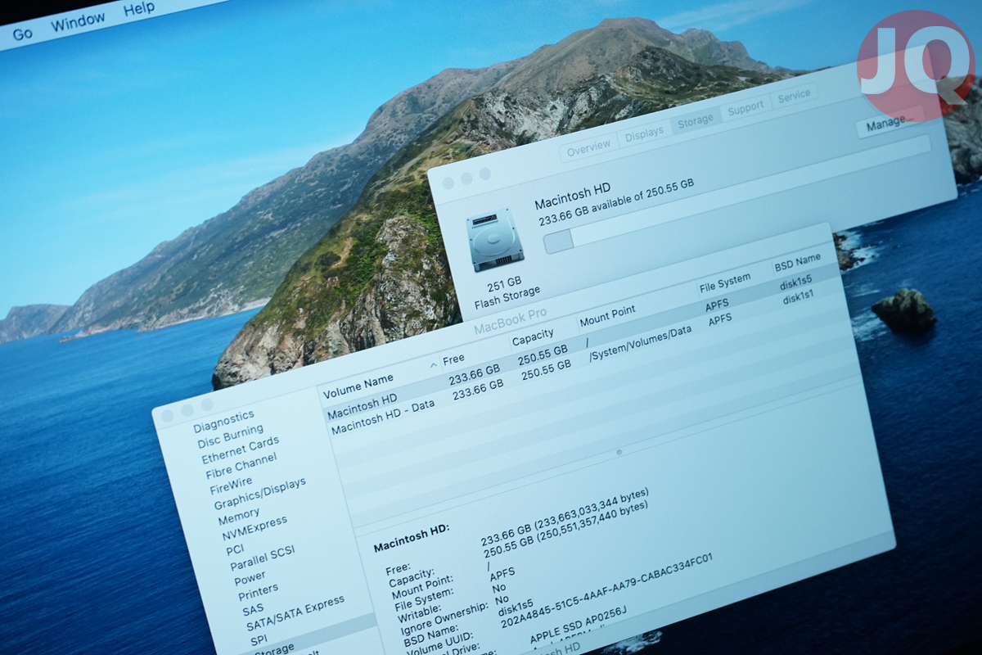Click the Mount Point column header

click(x=607, y=315)
